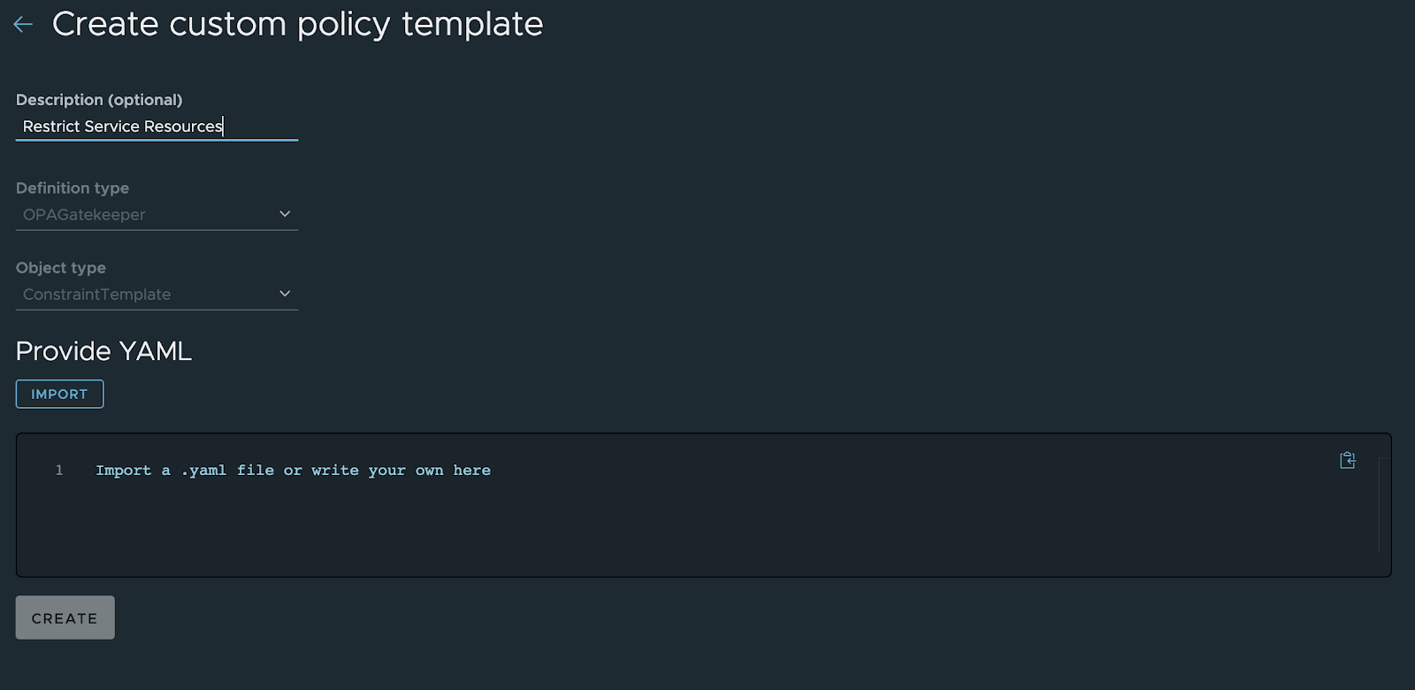Image resolution: width=1415 pixels, height=690 pixels.
Task: Click the Provide YAML heading
Action: pos(103,351)
